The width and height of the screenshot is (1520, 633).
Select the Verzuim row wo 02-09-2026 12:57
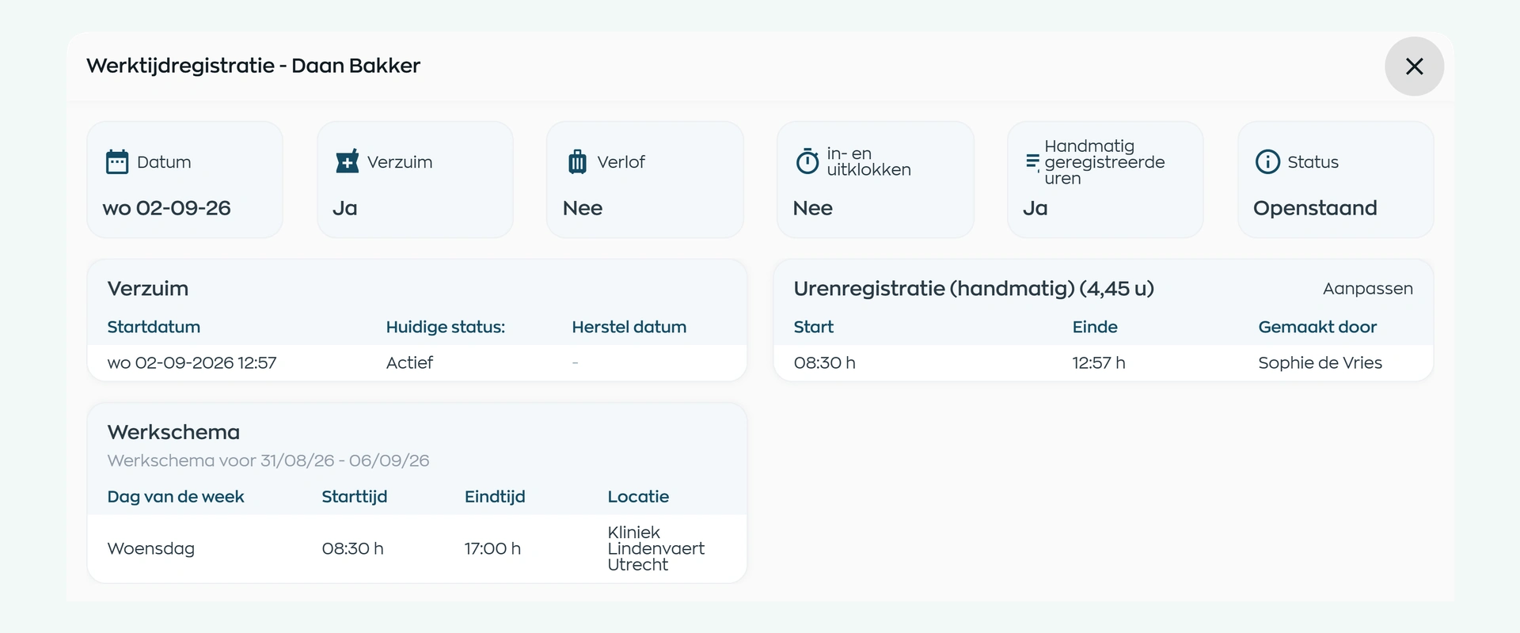click(x=416, y=362)
